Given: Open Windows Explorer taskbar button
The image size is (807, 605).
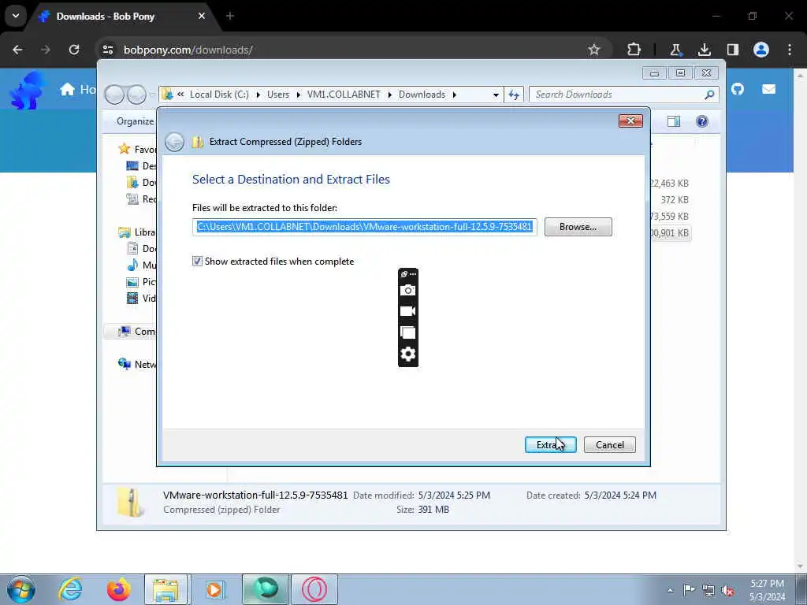Looking at the screenshot, I should point(166,589).
